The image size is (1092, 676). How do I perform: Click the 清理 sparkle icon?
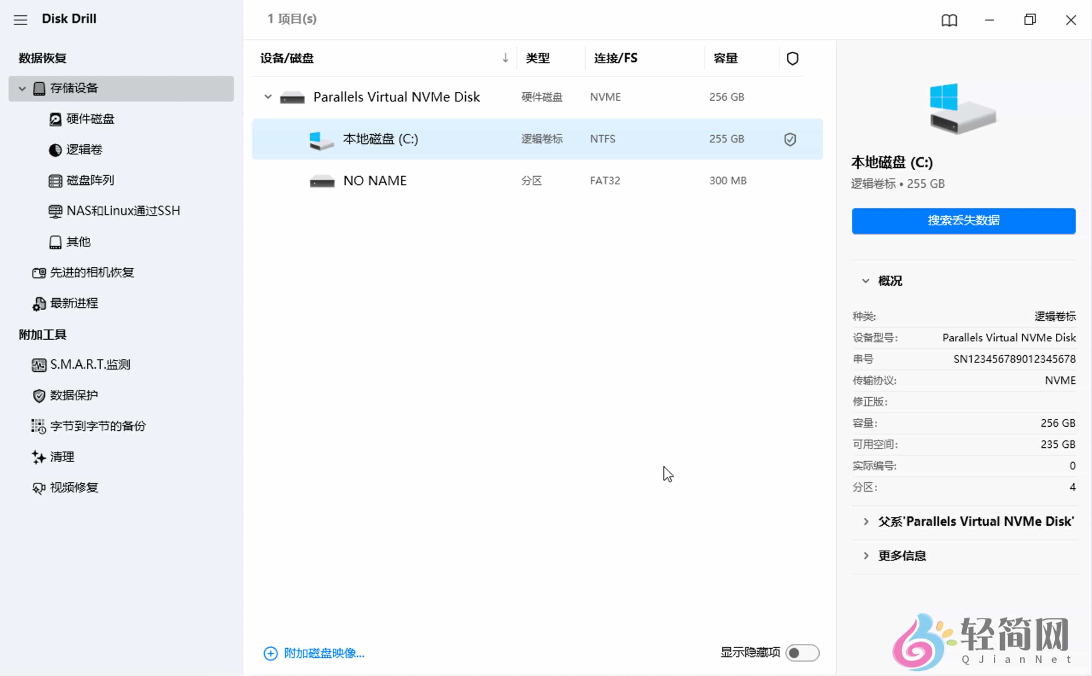[x=39, y=457]
